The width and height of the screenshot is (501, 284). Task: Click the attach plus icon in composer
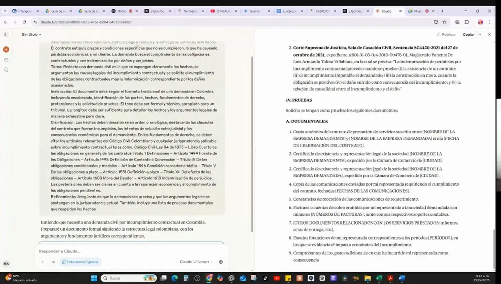(43, 262)
